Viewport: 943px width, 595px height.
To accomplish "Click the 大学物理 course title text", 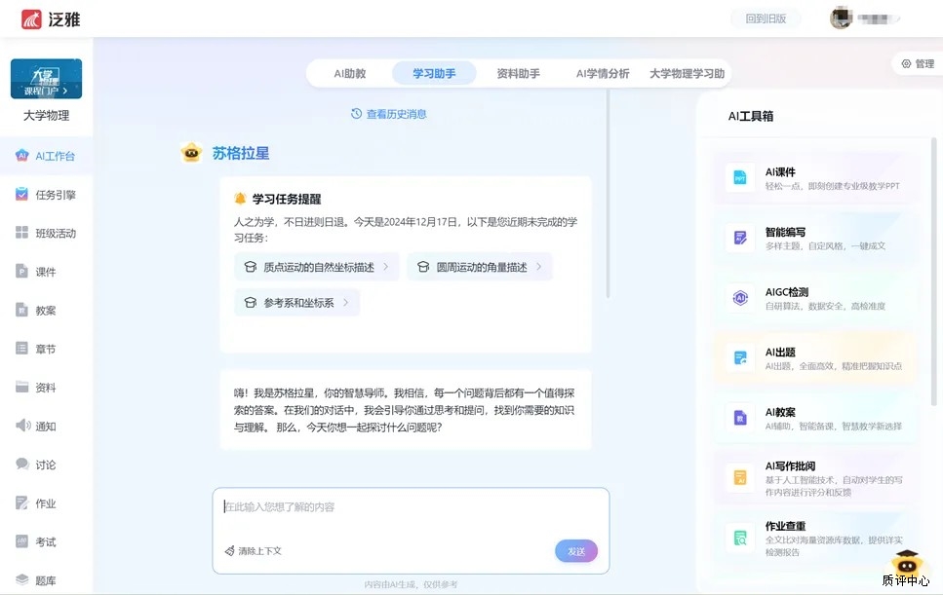I will pyautogui.click(x=46, y=115).
